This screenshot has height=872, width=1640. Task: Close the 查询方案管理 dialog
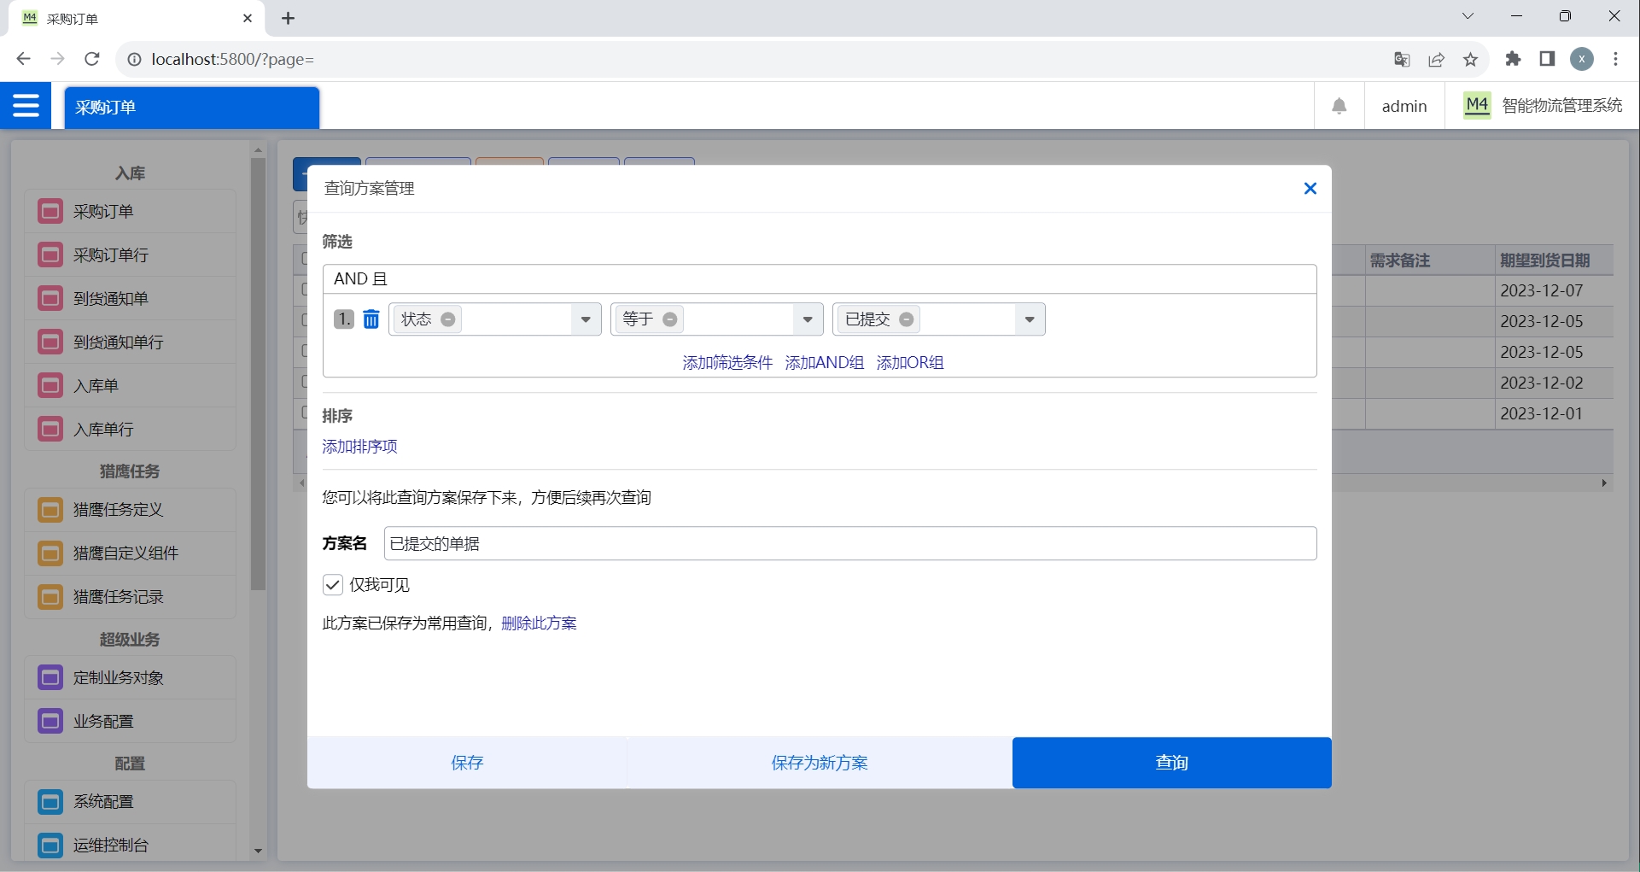coord(1310,189)
